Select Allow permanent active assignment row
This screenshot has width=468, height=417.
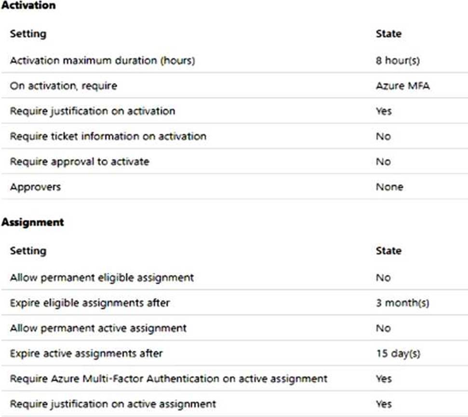[x=234, y=328]
